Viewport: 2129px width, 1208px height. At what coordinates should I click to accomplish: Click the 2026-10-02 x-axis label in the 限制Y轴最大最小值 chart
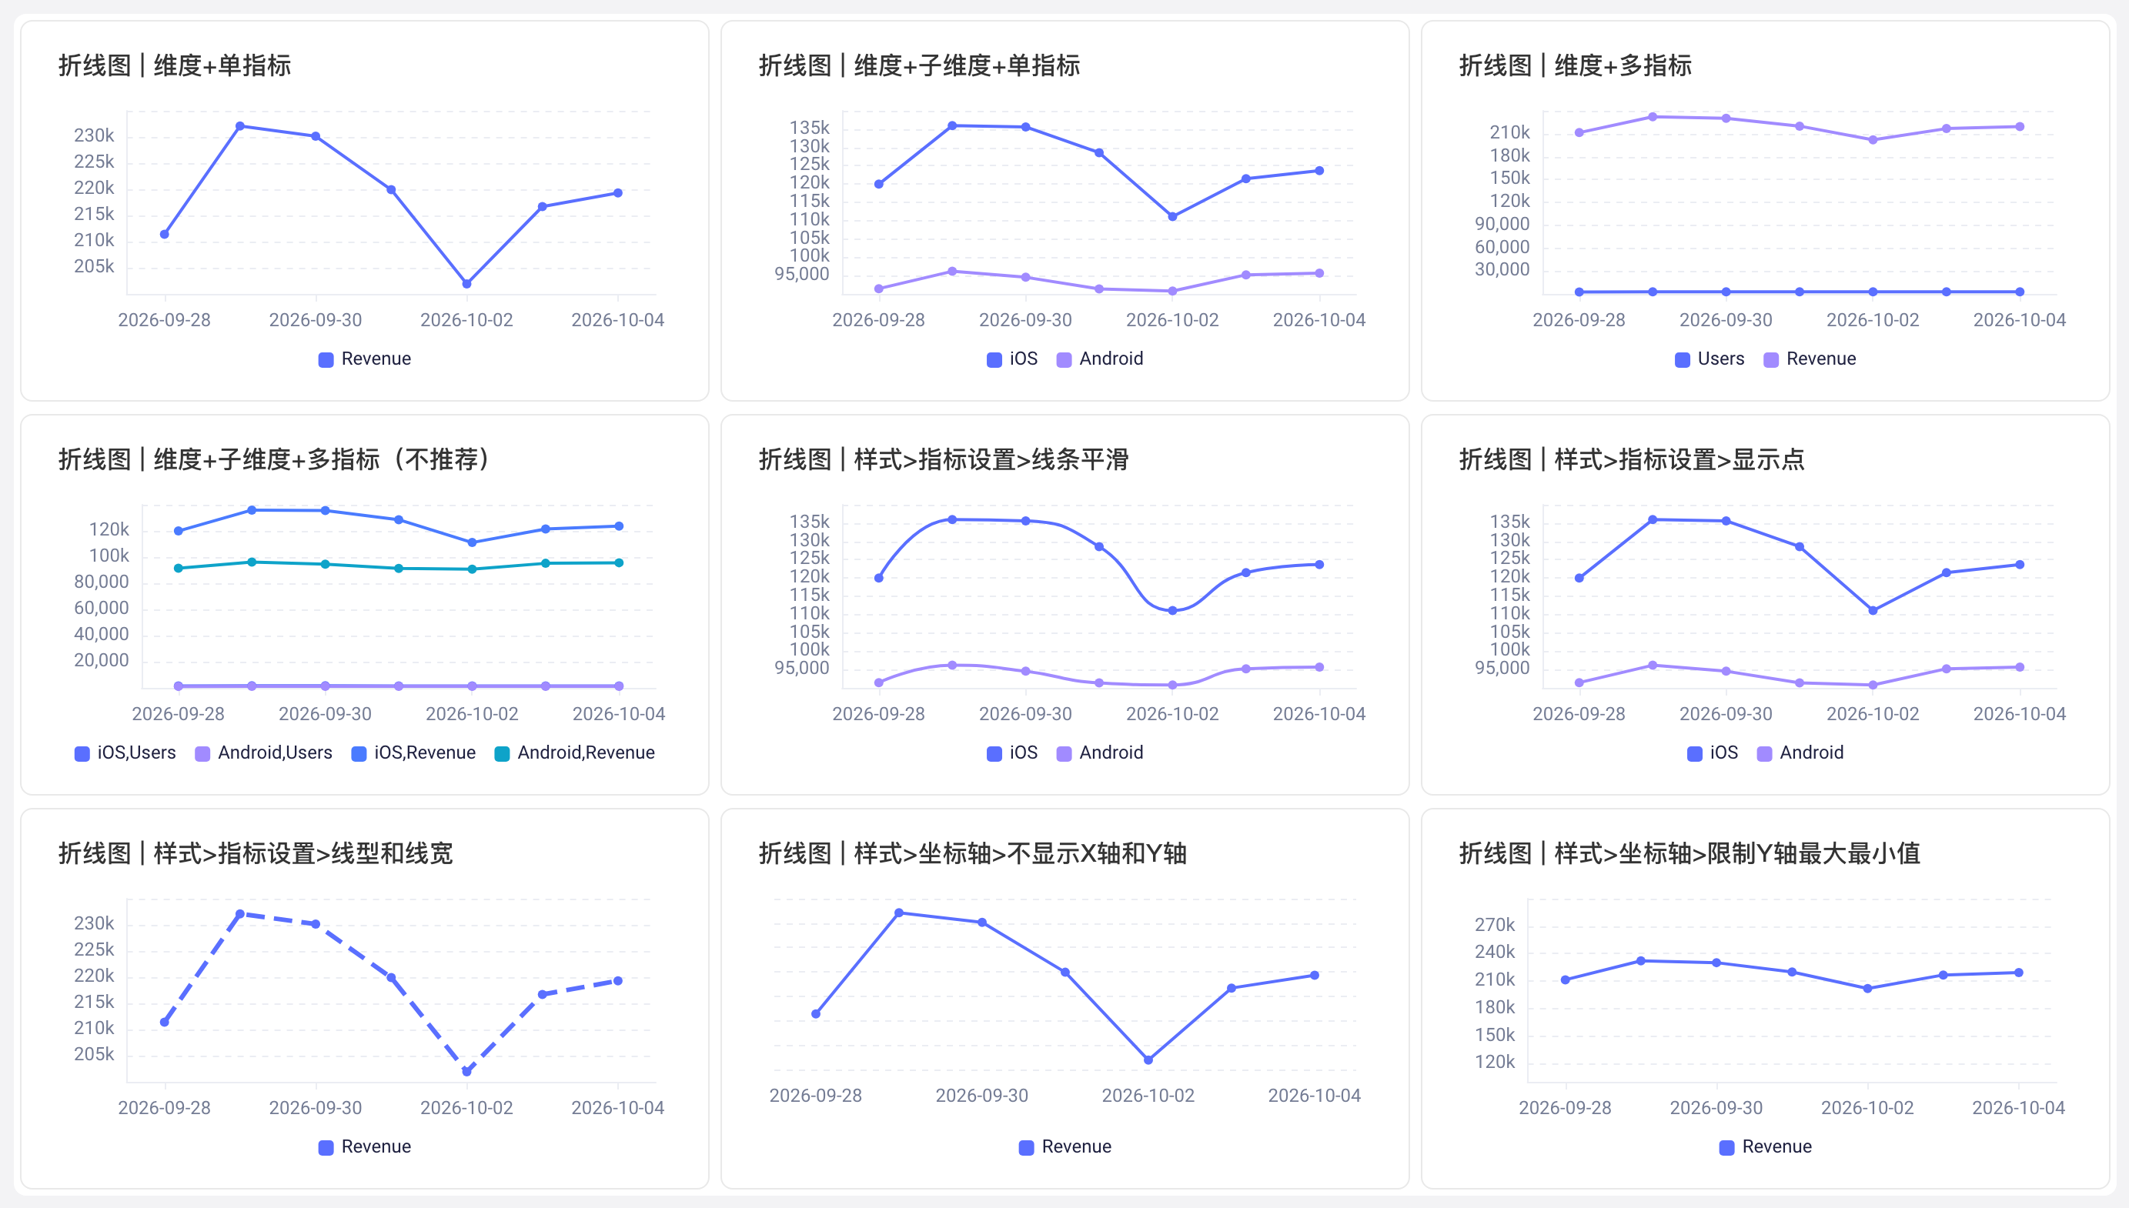tap(1867, 1108)
